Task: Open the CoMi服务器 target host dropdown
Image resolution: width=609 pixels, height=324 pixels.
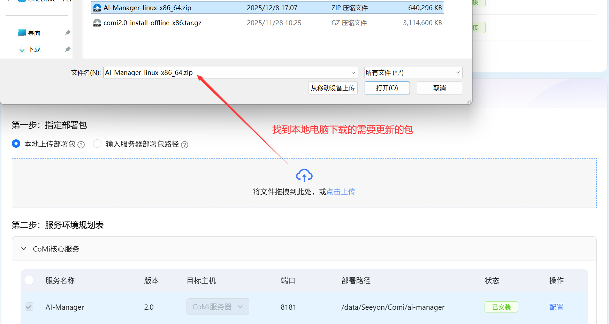Action: pyautogui.click(x=218, y=307)
